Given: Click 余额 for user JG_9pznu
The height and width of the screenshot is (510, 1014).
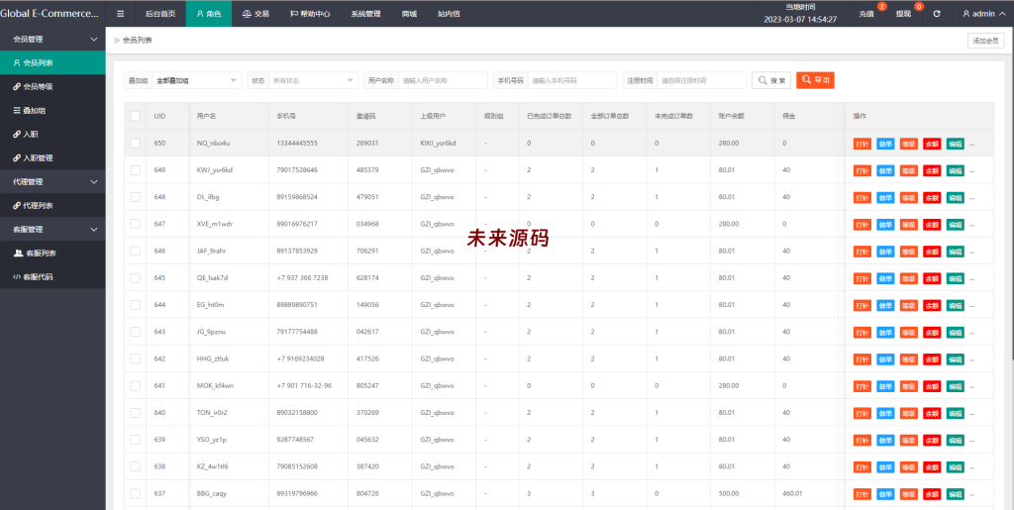Looking at the screenshot, I should pyautogui.click(x=932, y=333).
